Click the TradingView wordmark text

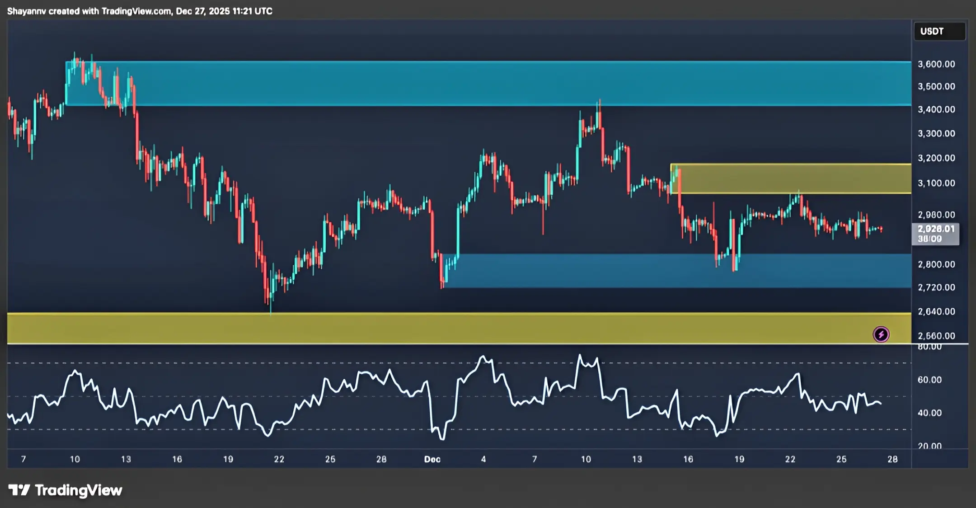pos(79,490)
